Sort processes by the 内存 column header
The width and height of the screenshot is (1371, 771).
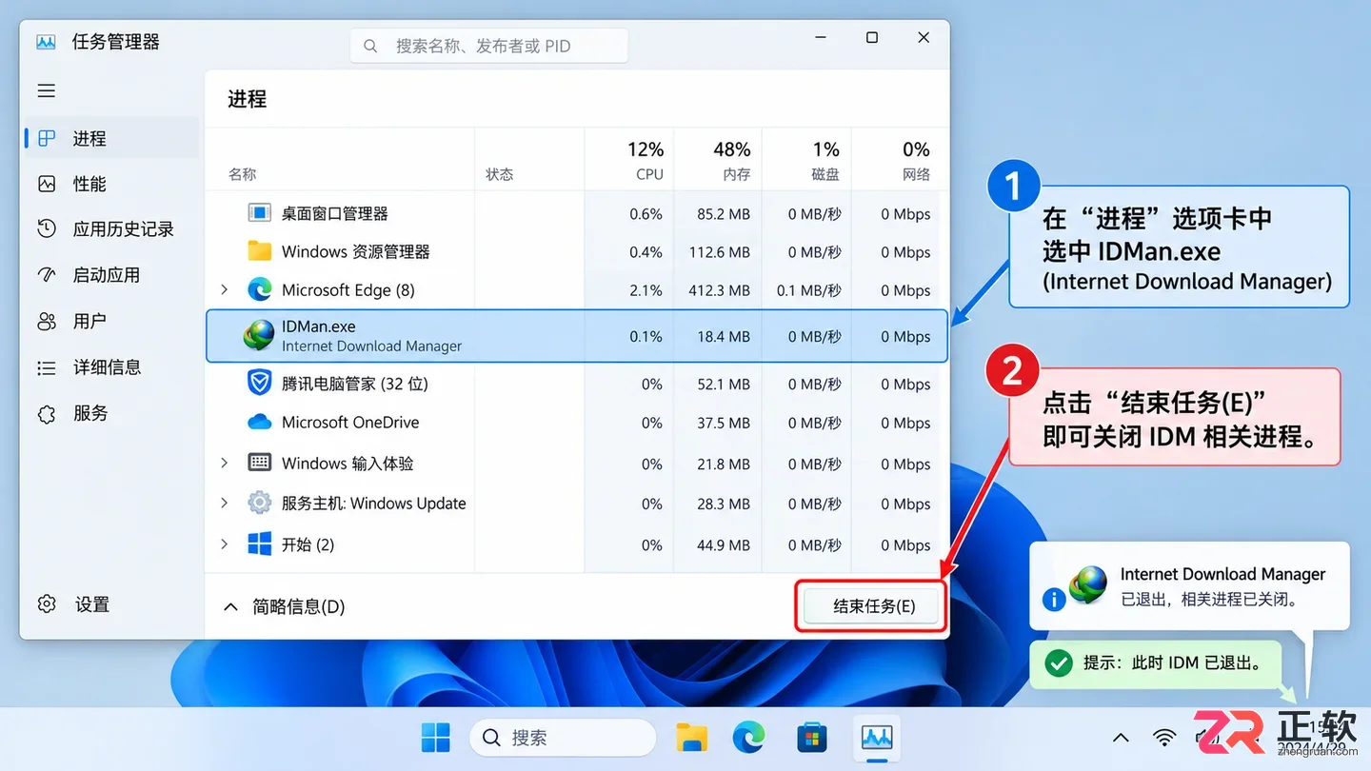point(720,160)
